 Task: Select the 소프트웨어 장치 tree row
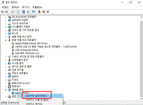tap(20, 60)
